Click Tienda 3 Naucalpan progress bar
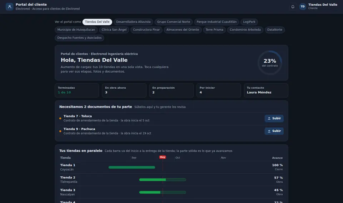The height and width of the screenshot is (203, 343). pyautogui.click(x=163, y=192)
